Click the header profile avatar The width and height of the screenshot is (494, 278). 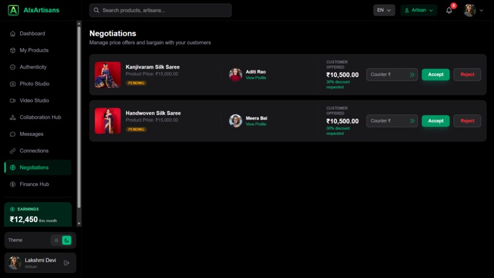pos(469,10)
